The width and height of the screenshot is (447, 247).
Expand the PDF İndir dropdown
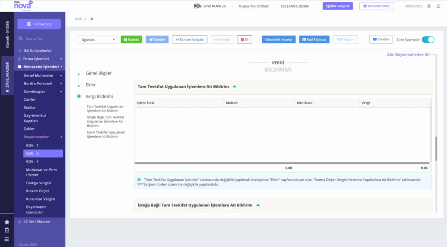pos(345,40)
